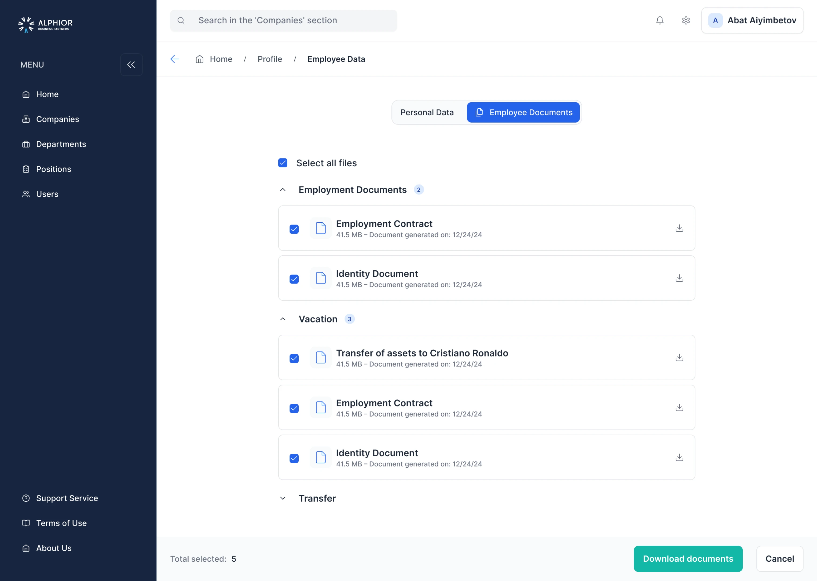Download Identity Document in Employment Documents section
The width and height of the screenshot is (817, 581).
coord(679,278)
